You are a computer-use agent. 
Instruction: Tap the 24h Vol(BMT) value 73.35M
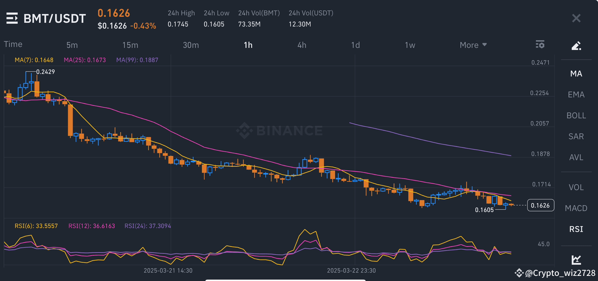249,24
